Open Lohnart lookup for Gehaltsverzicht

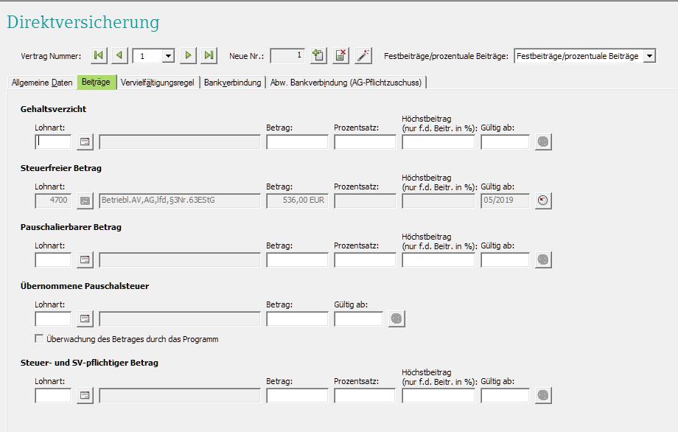point(85,142)
